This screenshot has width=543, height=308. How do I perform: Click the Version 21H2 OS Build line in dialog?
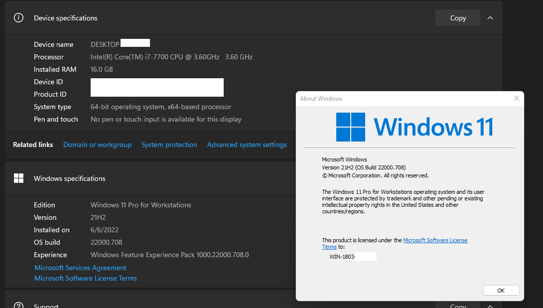[364, 167]
